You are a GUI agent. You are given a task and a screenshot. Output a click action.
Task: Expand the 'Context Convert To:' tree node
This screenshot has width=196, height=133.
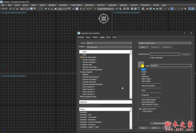[x=140, y=109]
